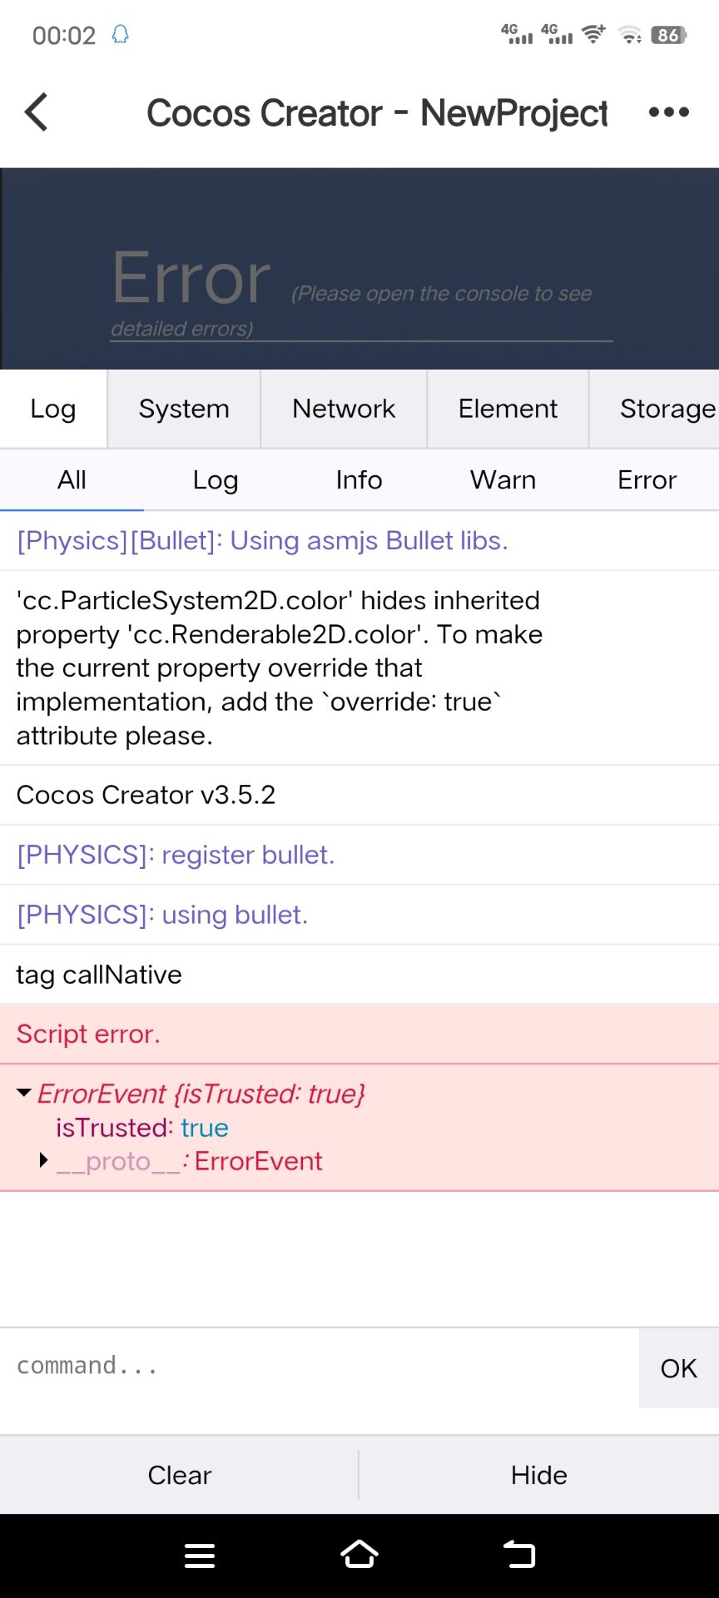Click OK to run the command

tap(678, 1368)
